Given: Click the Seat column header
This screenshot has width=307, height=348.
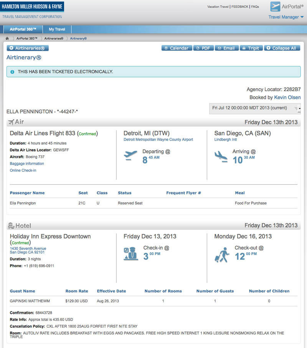Looking at the screenshot, I should 83,193.
